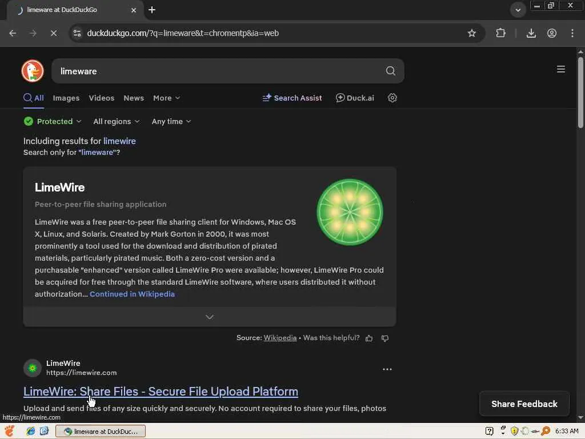Screen dimensions: 585x439
Task: Click the help question mark tray icon
Action: point(490,431)
